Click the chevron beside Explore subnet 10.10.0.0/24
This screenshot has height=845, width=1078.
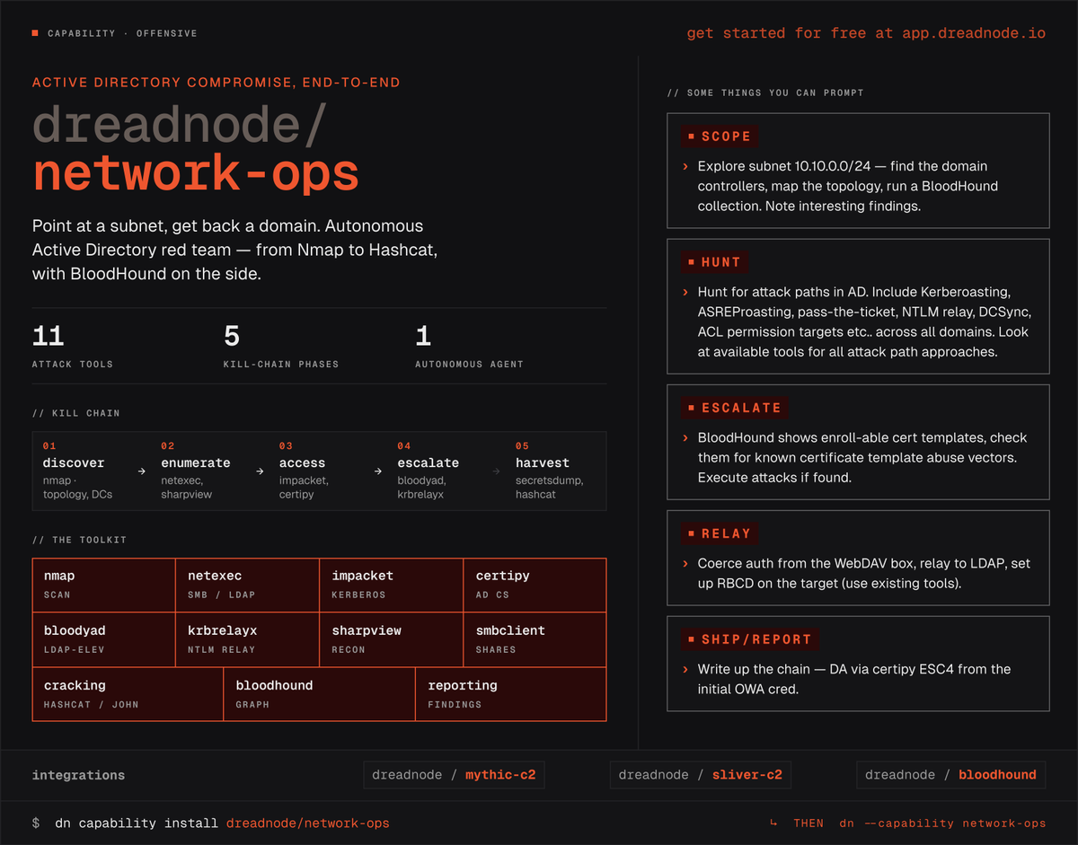[x=686, y=166]
